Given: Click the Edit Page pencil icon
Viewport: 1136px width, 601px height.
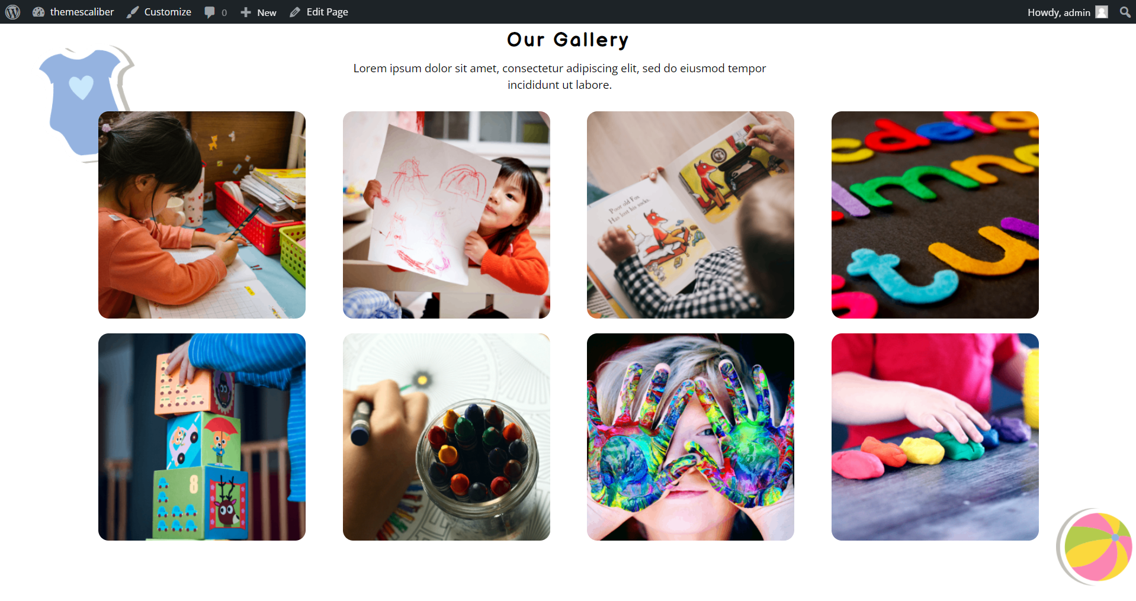Looking at the screenshot, I should [295, 12].
